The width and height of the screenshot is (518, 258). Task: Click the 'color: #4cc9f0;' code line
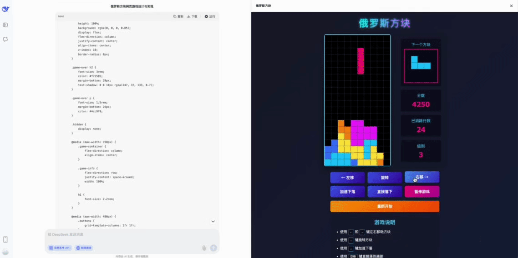click(90, 111)
